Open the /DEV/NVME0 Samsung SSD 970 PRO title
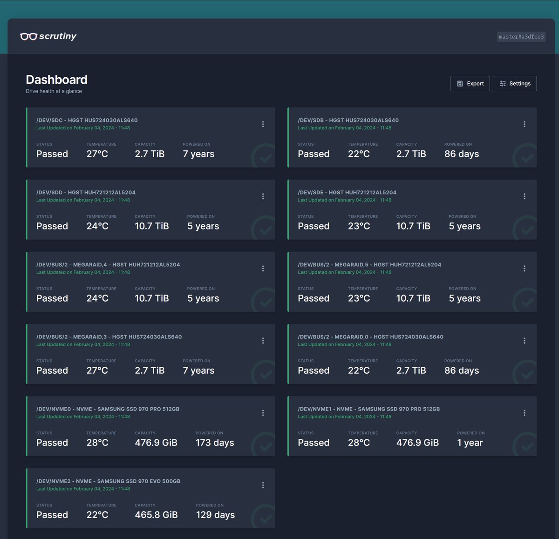The width and height of the screenshot is (559, 539). point(108,409)
